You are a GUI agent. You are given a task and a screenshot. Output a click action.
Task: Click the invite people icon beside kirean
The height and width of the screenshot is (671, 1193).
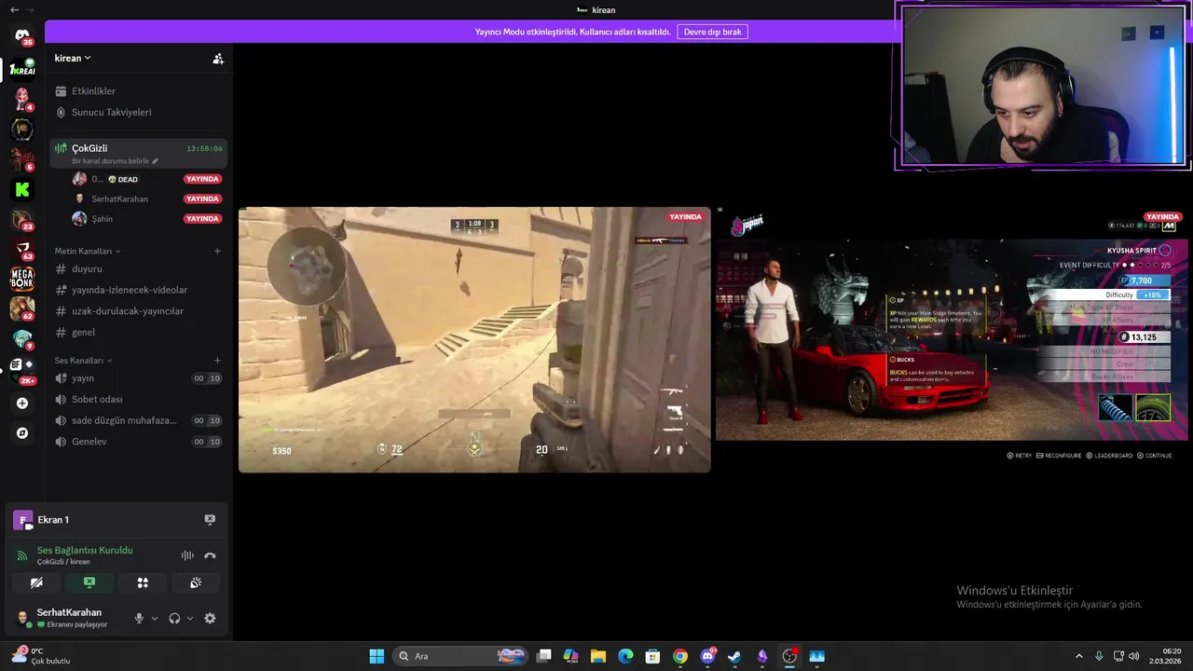218,58
